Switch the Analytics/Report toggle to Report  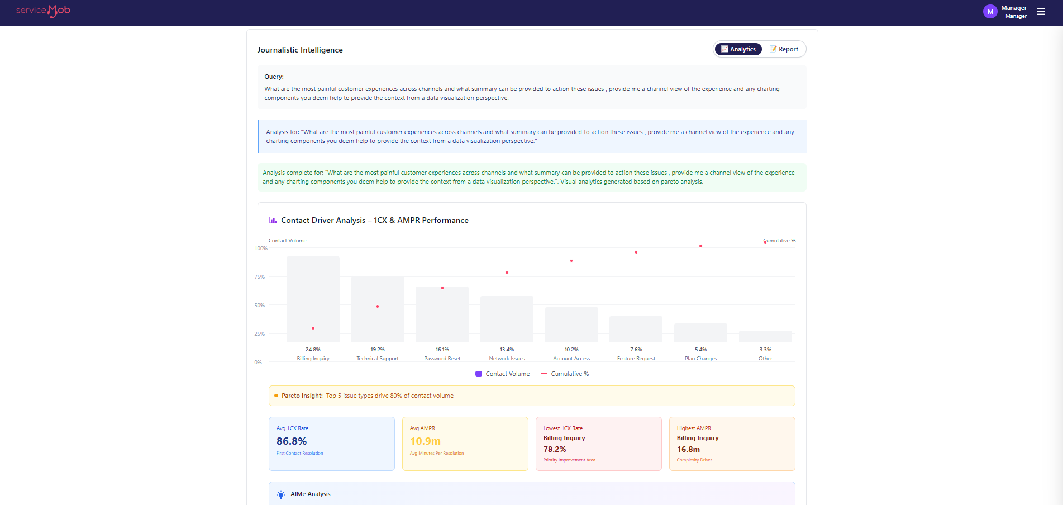tap(785, 49)
